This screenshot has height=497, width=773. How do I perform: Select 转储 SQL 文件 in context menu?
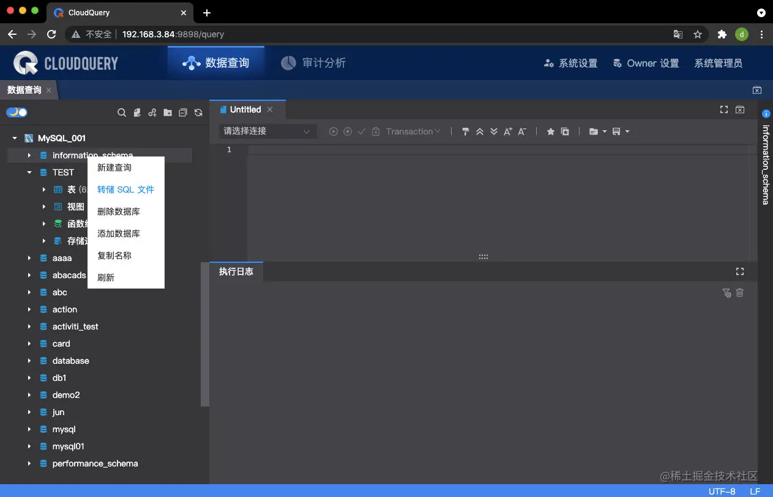(x=126, y=190)
